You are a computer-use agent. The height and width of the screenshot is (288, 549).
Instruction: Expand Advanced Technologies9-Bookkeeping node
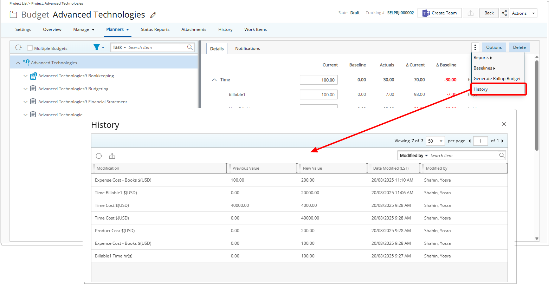tap(25, 76)
